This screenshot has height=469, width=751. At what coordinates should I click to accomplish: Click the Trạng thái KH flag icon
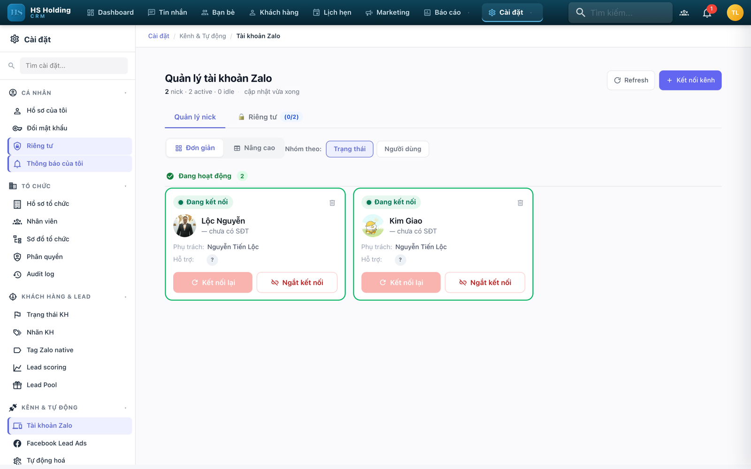point(17,315)
